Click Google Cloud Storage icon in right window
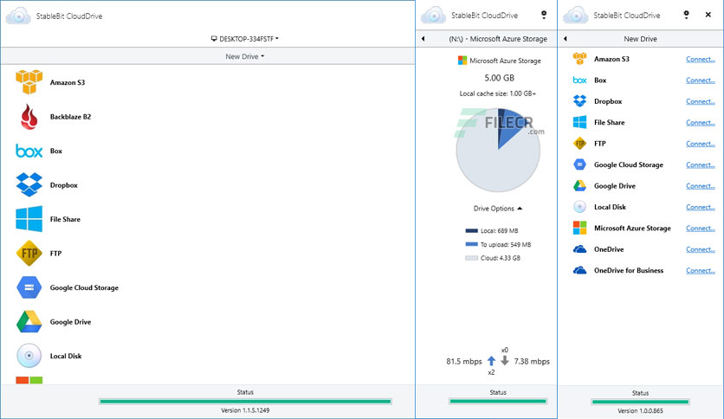Screen dimensions: 724x419 coord(579,164)
